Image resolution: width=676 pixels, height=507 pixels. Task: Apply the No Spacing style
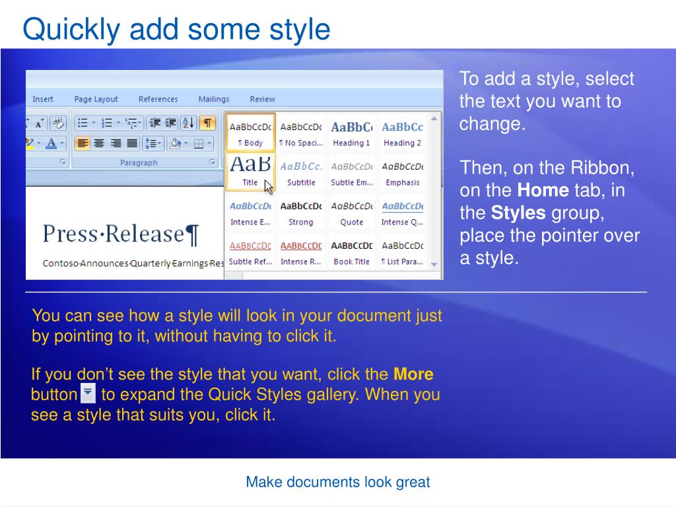301,134
